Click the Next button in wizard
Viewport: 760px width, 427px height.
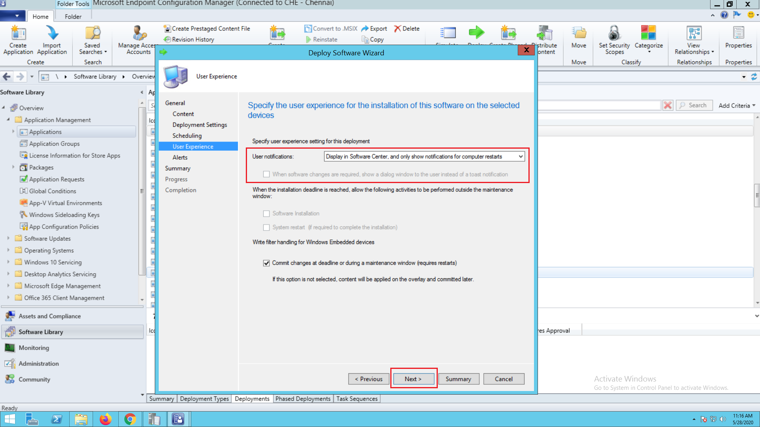coord(413,379)
